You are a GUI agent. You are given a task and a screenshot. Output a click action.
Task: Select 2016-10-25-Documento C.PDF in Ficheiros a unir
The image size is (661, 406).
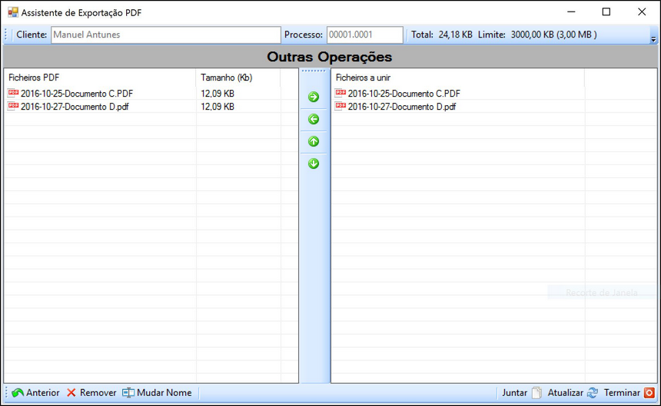point(404,94)
